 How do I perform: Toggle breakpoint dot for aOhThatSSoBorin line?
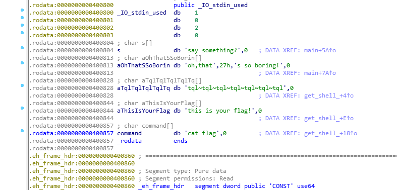coord(22,63)
